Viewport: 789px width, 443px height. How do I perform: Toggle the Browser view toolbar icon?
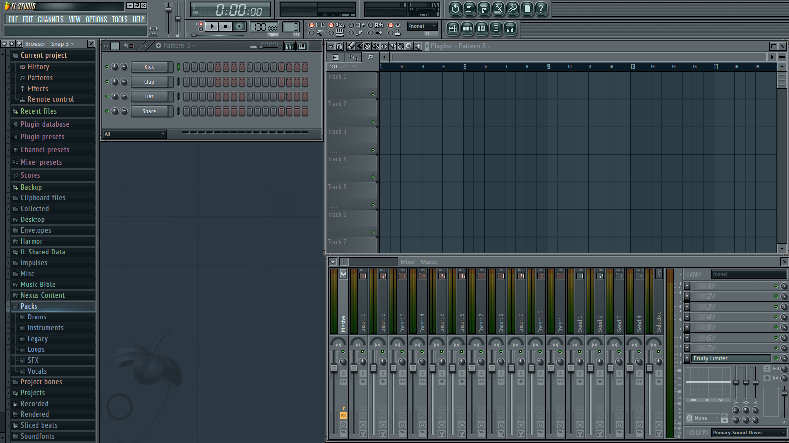pos(496,29)
